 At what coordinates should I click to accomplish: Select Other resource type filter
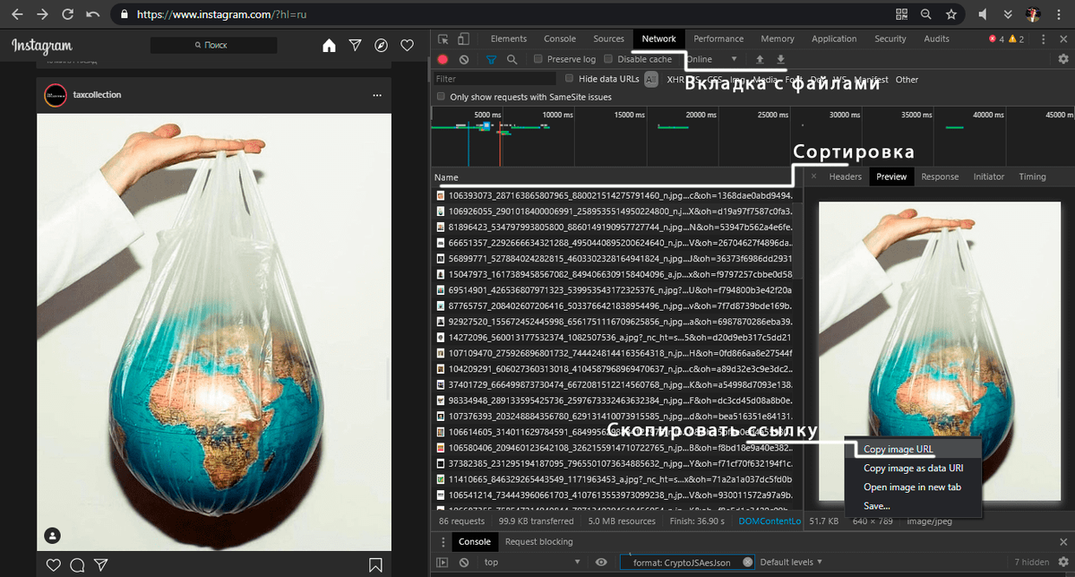907,80
